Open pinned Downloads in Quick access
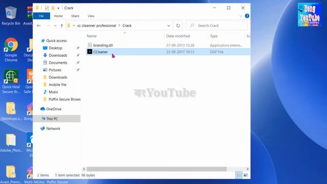The image size is (327, 184). 58,55
